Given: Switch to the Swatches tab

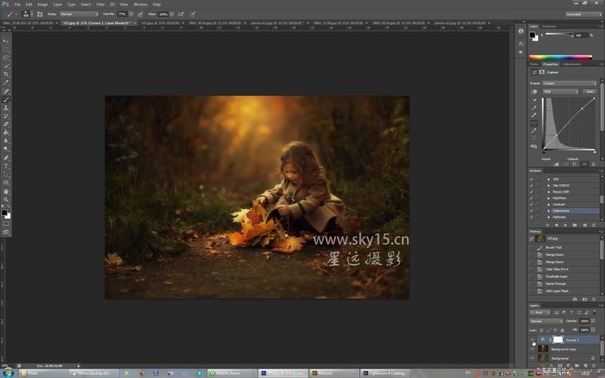Looking at the screenshot, I should pyautogui.click(x=549, y=26).
